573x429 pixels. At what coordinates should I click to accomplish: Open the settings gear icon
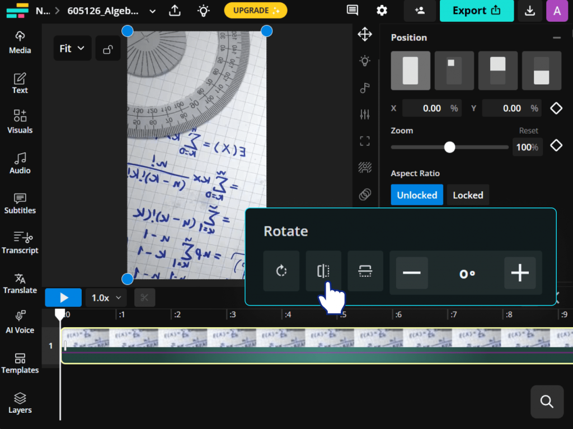(x=382, y=11)
